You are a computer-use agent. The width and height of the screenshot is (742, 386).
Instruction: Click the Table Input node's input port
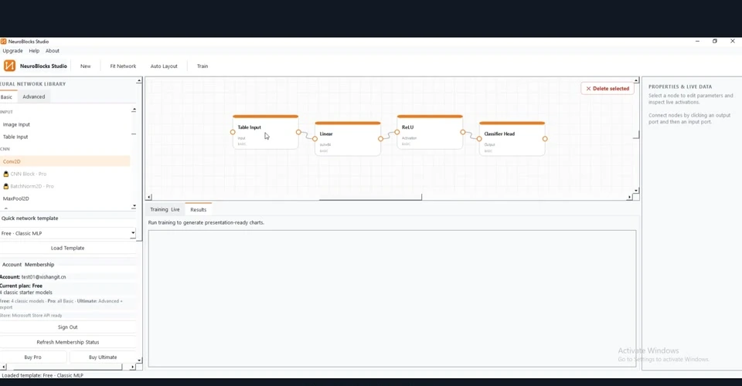233,132
